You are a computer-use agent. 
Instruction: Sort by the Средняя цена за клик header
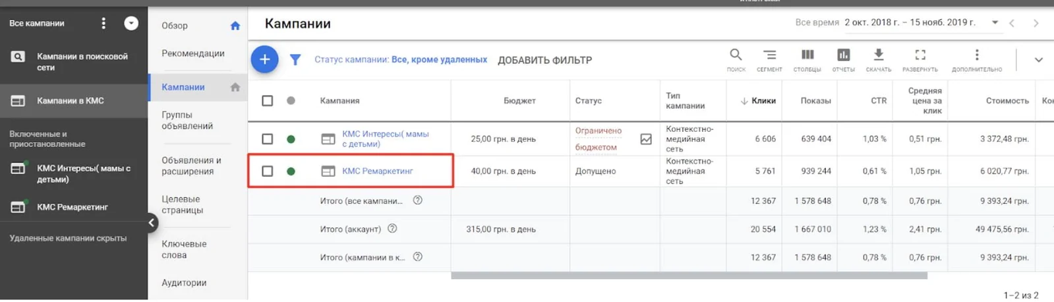(925, 101)
